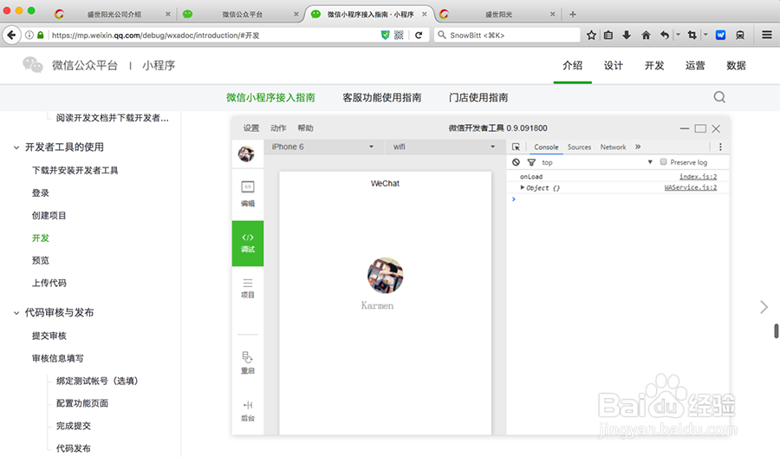Click the crop screenshot toolbar icon
Image resolution: width=780 pixels, height=457 pixels.
pyautogui.click(x=692, y=35)
